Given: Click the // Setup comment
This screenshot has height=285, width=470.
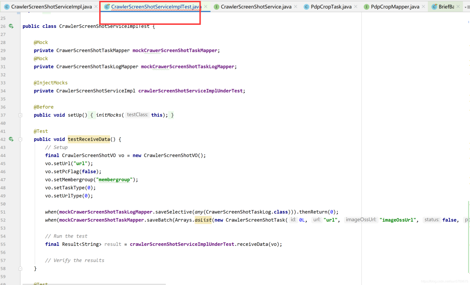Looking at the screenshot, I should [x=56, y=147].
